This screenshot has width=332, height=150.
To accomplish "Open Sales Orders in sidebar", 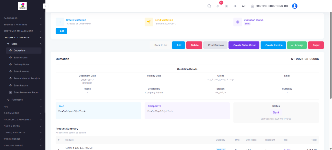I will click(x=23, y=57).
